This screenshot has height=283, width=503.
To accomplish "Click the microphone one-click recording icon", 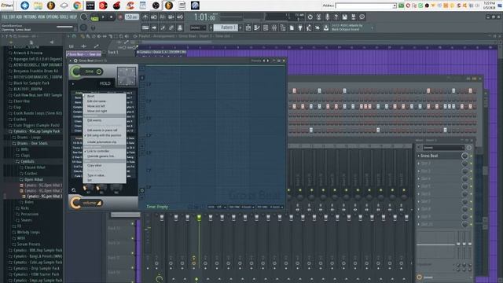I will [327, 17].
